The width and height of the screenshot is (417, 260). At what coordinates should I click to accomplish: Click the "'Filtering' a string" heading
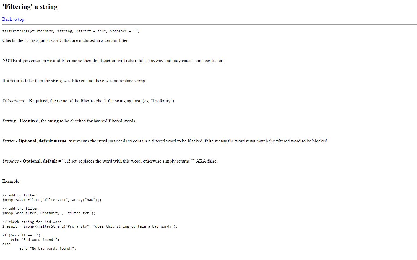(30, 7)
